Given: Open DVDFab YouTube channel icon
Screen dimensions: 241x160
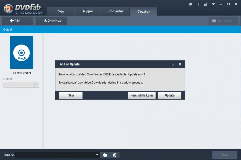Looking at the screenshot, I should pyautogui.click(x=206, y=4).
